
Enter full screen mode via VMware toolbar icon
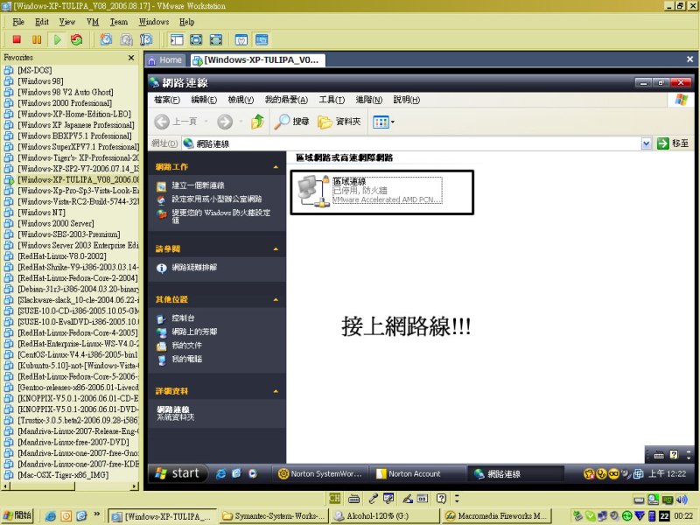tap(196, 39)
